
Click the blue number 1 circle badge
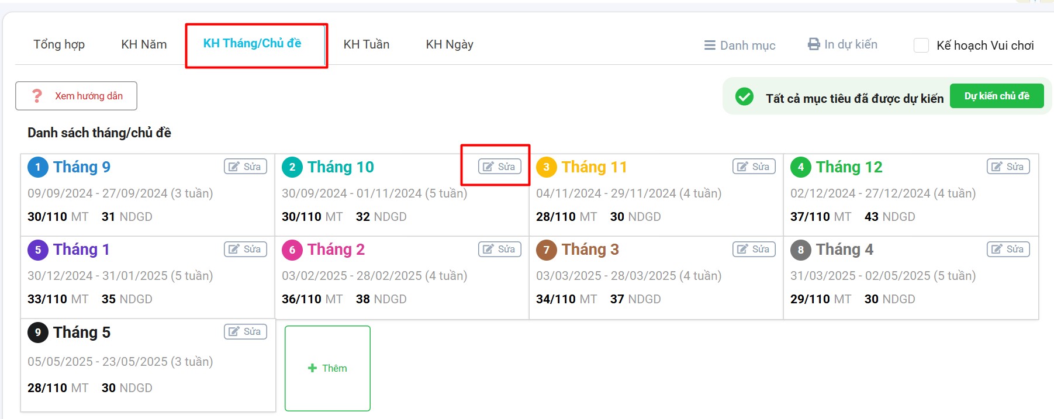point(38,167)
